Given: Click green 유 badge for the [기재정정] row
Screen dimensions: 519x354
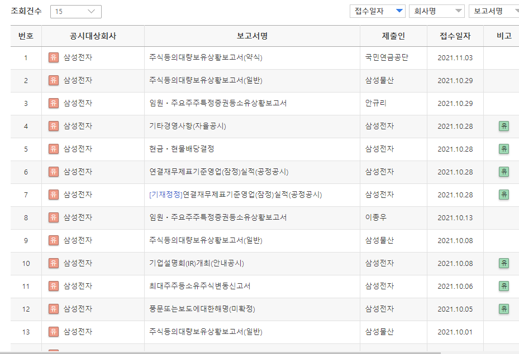Looking at the screenshot, I should click(x=504, y=195).
